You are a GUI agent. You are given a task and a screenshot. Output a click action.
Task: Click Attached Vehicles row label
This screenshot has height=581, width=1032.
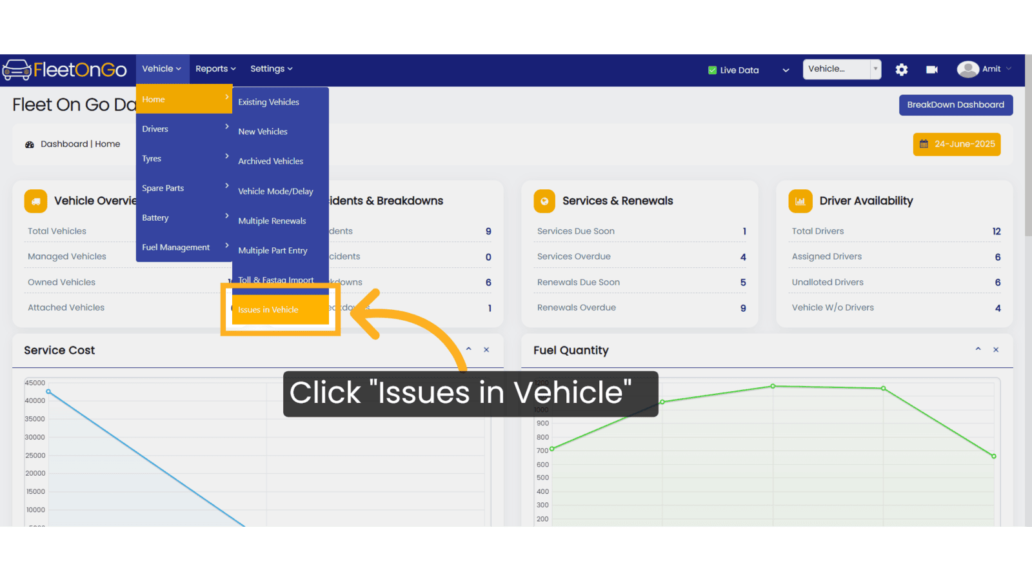66,308
